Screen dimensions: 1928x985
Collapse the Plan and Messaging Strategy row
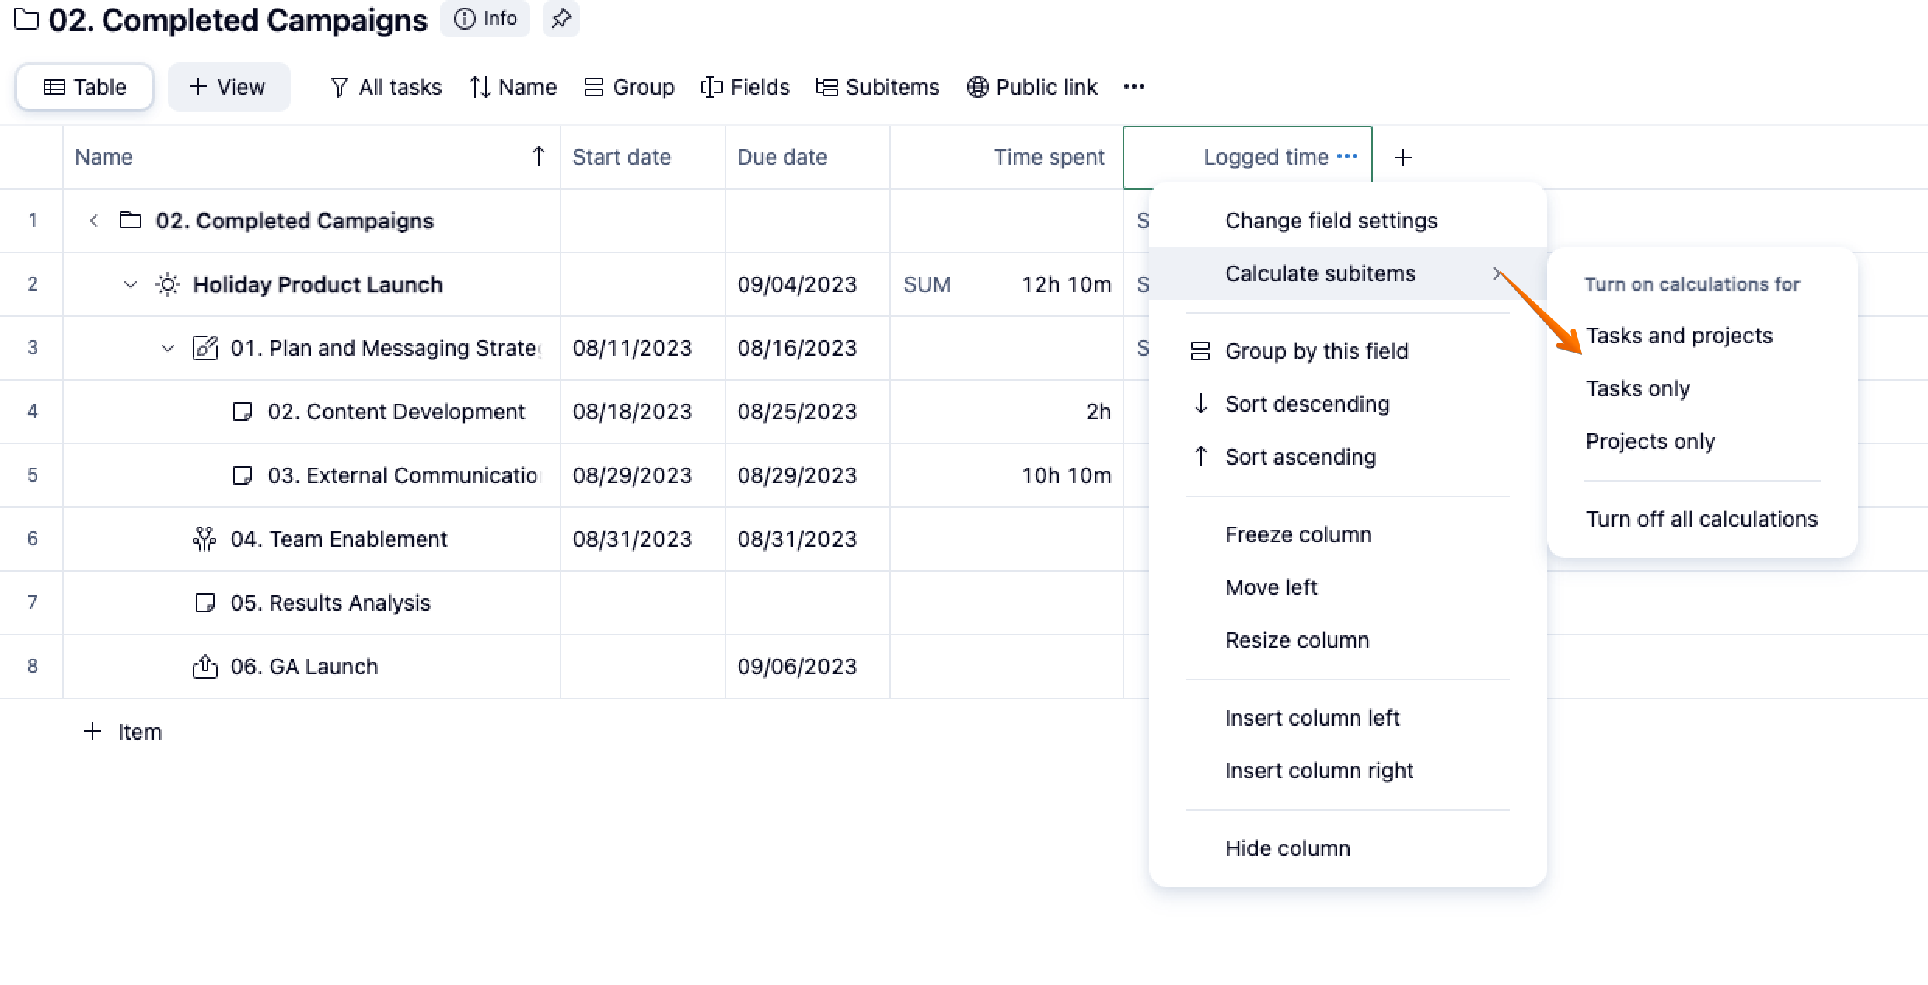click(x=167, y=348)
